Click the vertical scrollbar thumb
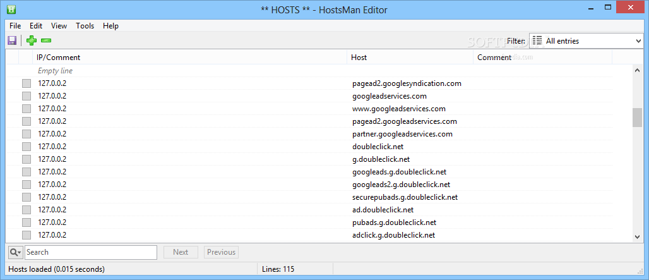 coord(637,118)
